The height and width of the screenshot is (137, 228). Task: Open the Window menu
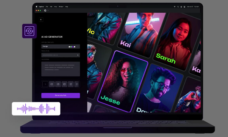[x=61, y=7]
